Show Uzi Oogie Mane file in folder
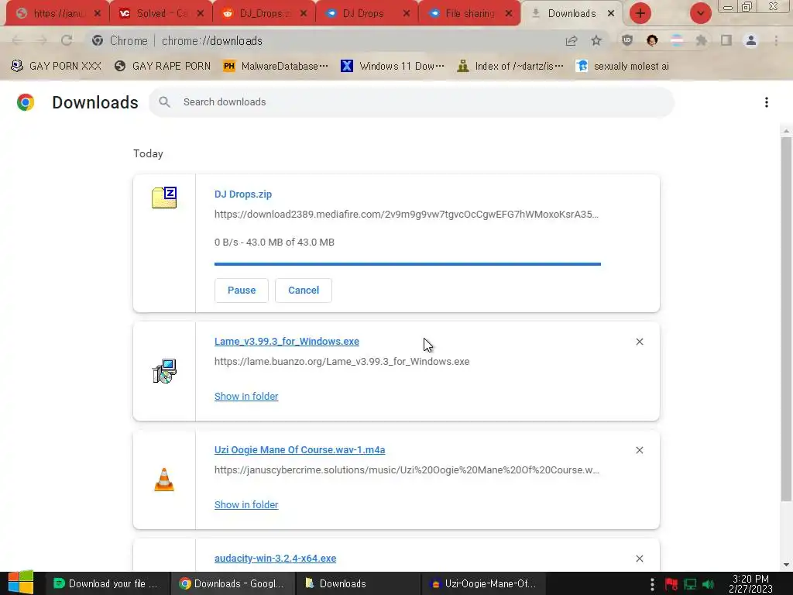The width and height of the screenshot is (793, 595). coord(246,504)
